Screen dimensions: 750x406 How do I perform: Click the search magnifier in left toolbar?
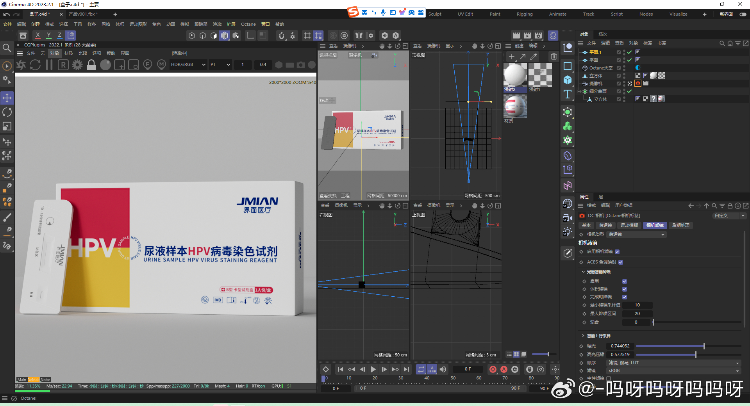coord(7,48)
